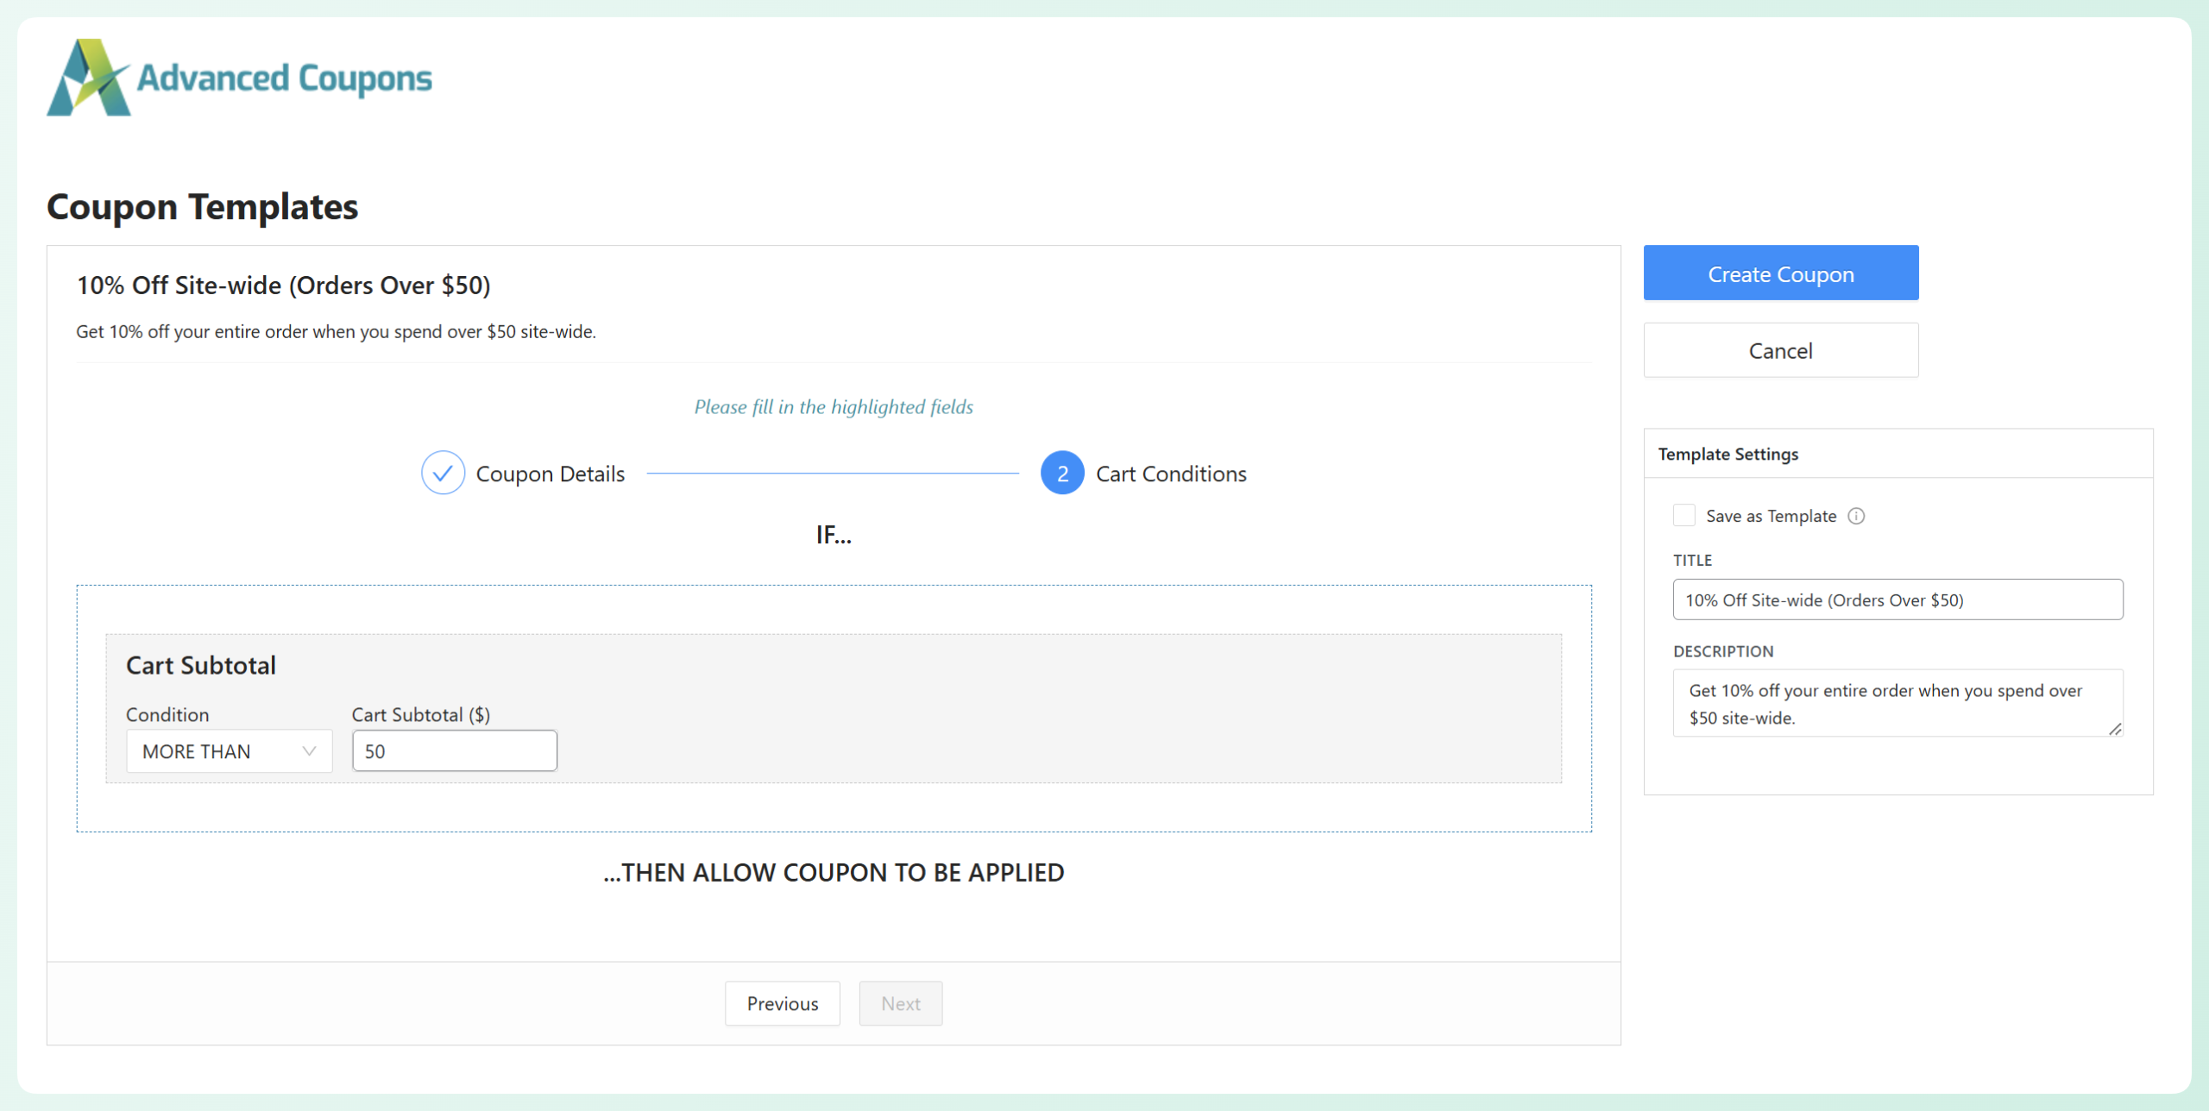2209x1111 pixels.
Task: Click the Save as Template info icon
Action: [1856, 516]
